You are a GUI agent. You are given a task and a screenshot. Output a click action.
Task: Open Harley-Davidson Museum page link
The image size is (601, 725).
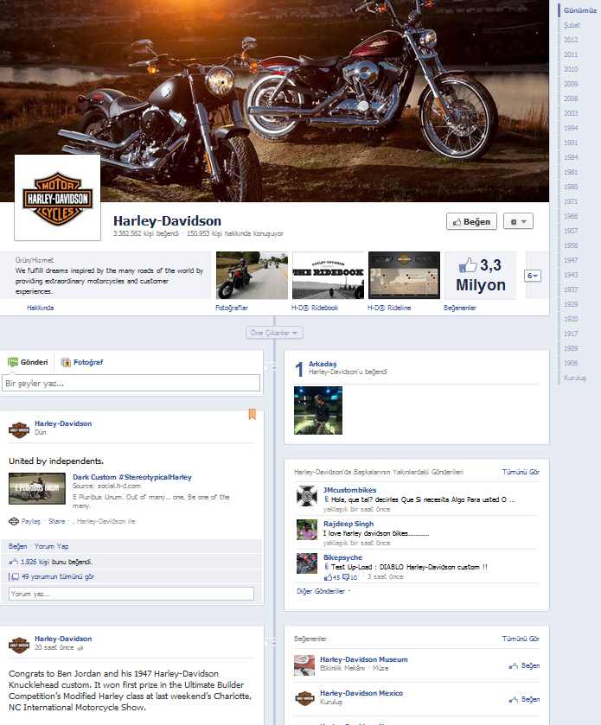coord(364,659)
